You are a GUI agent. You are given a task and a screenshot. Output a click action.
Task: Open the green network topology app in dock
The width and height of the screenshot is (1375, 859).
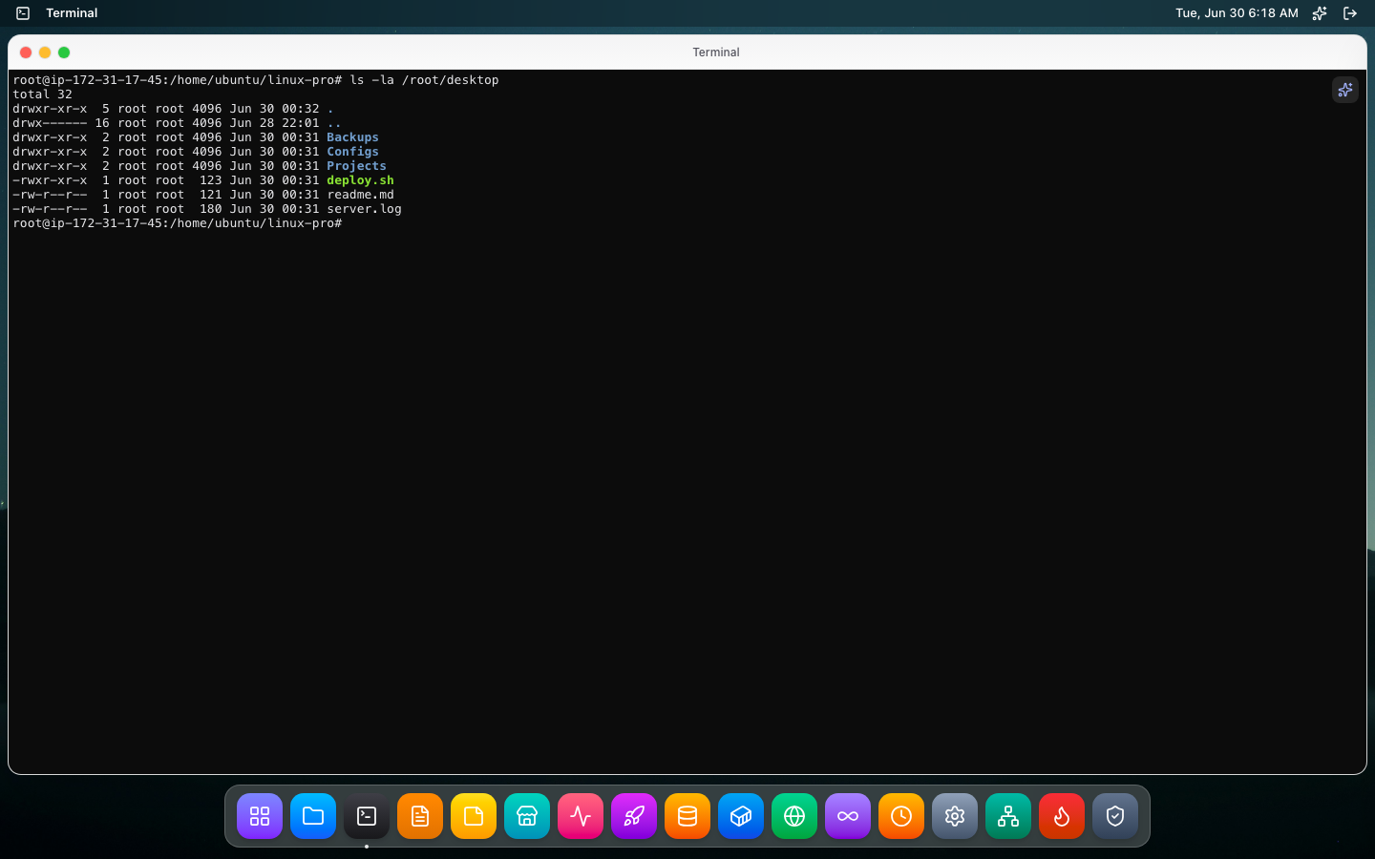click(1008, 816)
